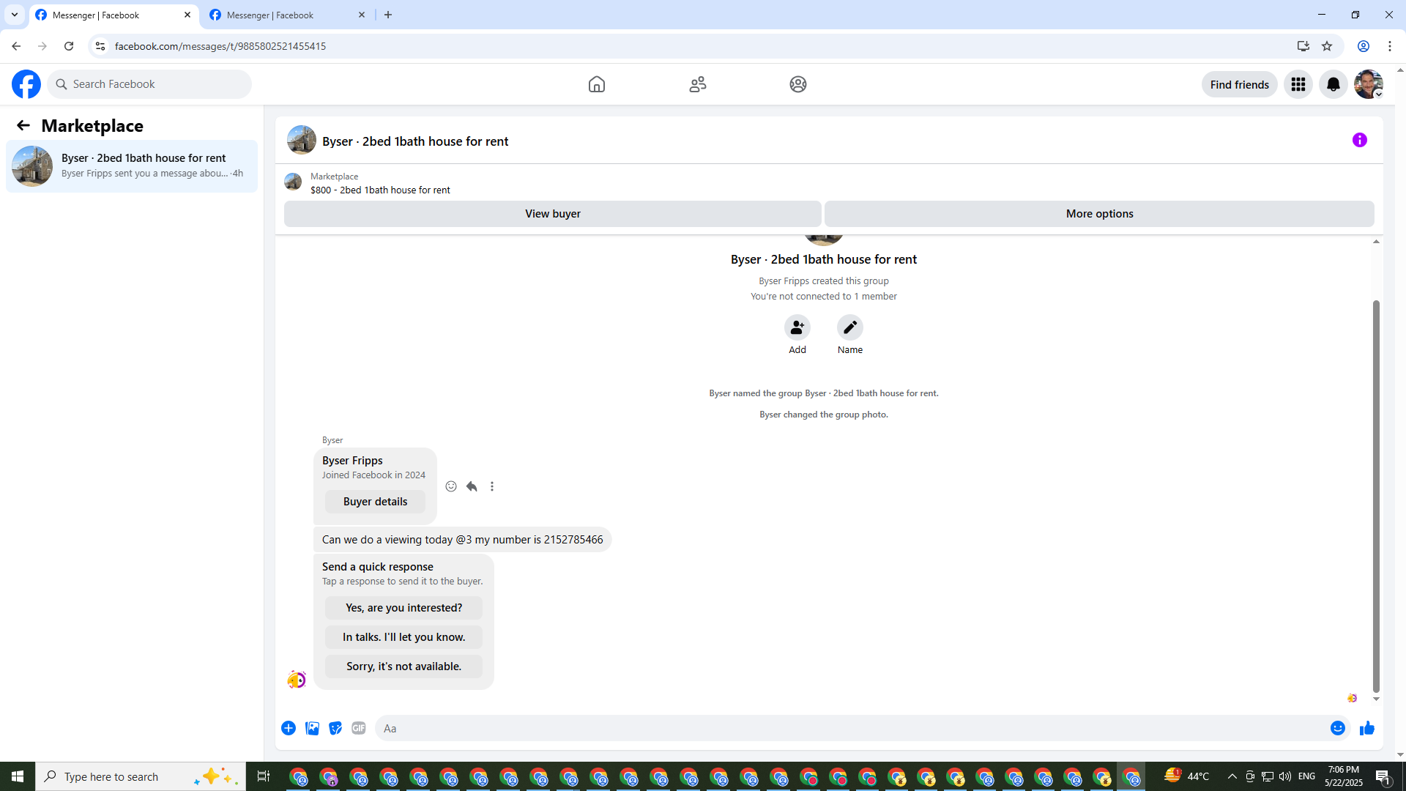1406x791 pixels.
Task: Open the volume control in system tray
Action: (1285, 776)
